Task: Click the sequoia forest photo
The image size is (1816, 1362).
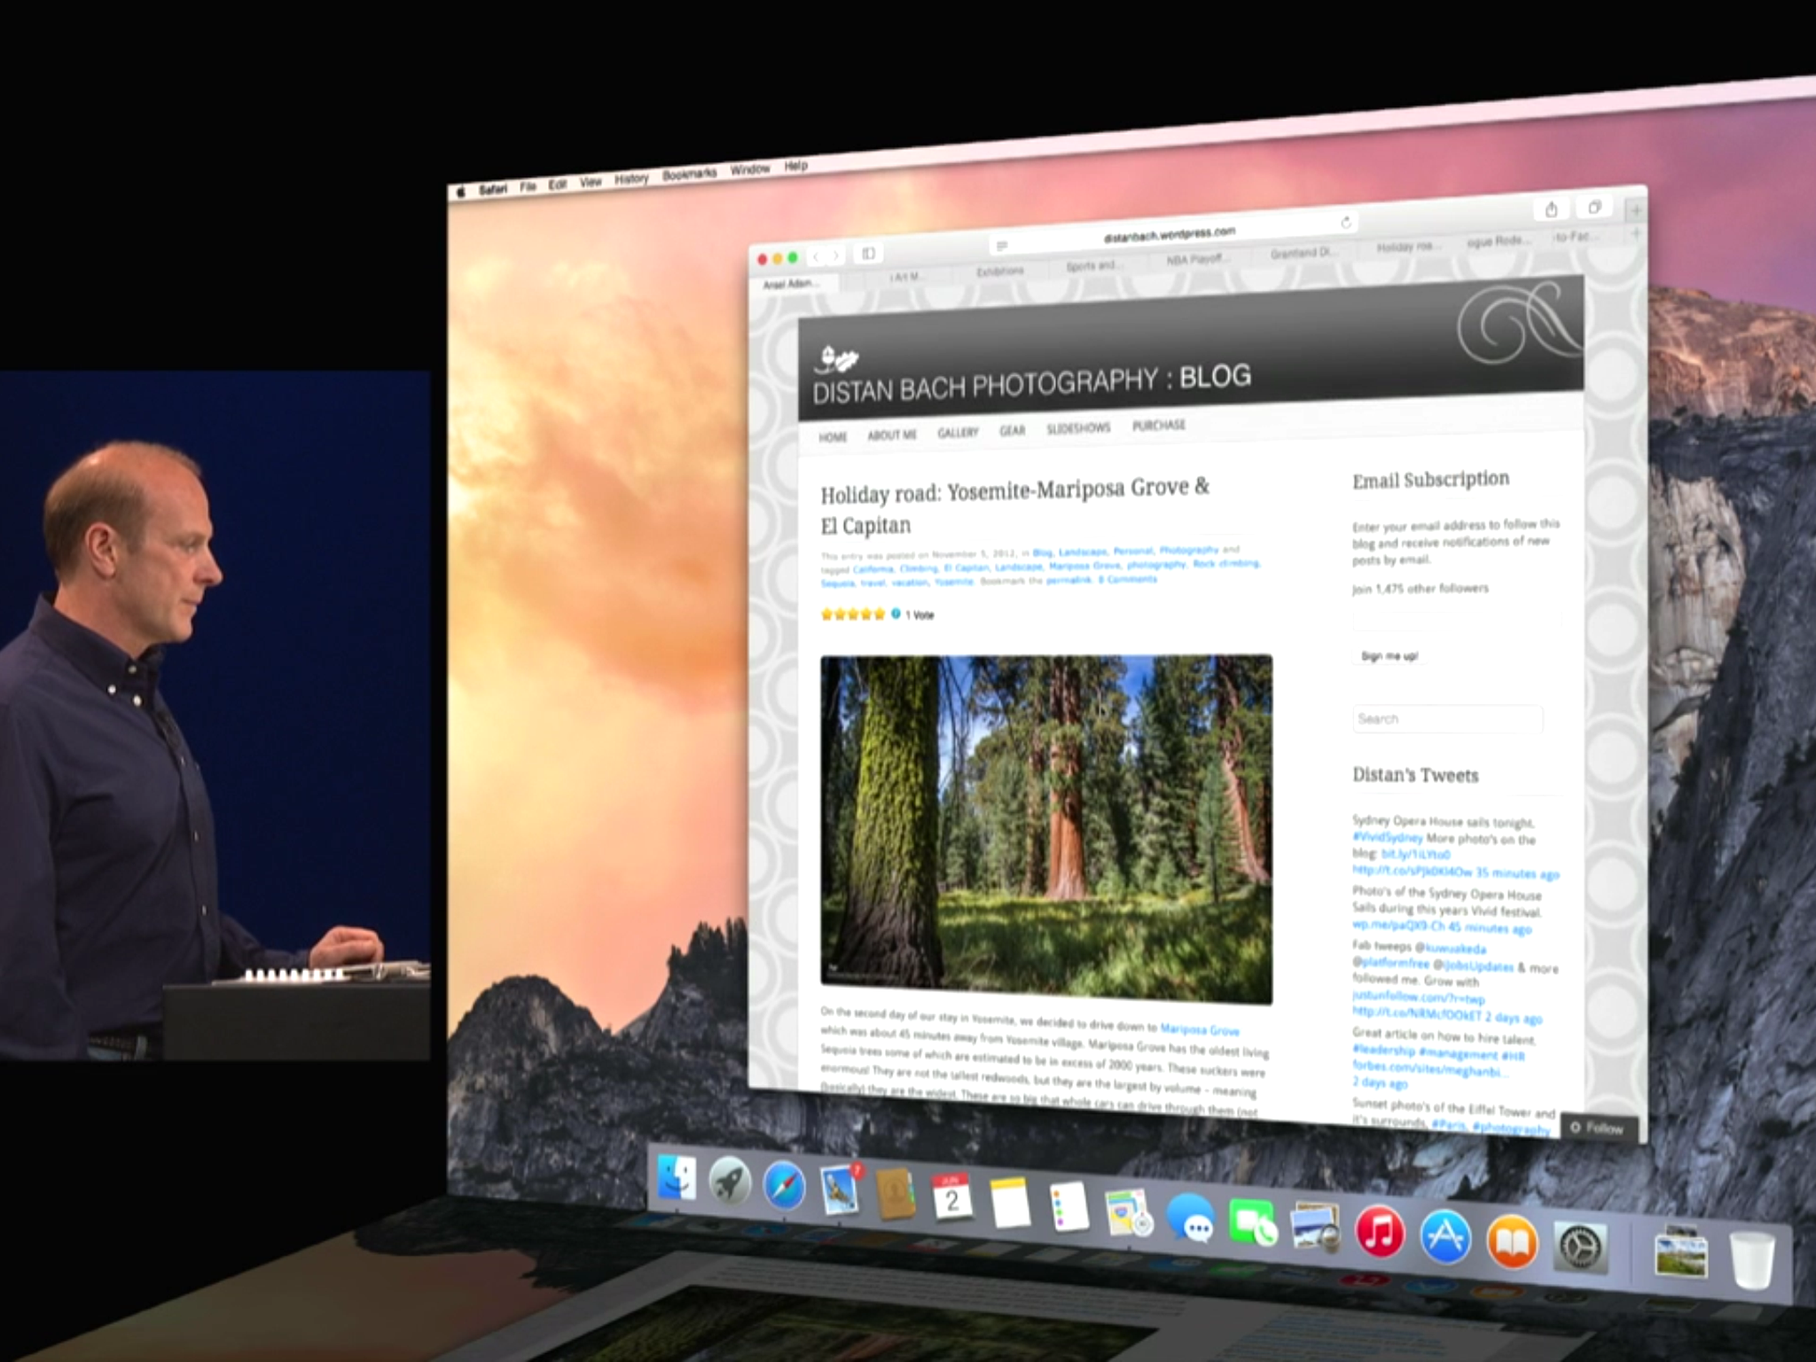Action: click(x=1045, y=828)
